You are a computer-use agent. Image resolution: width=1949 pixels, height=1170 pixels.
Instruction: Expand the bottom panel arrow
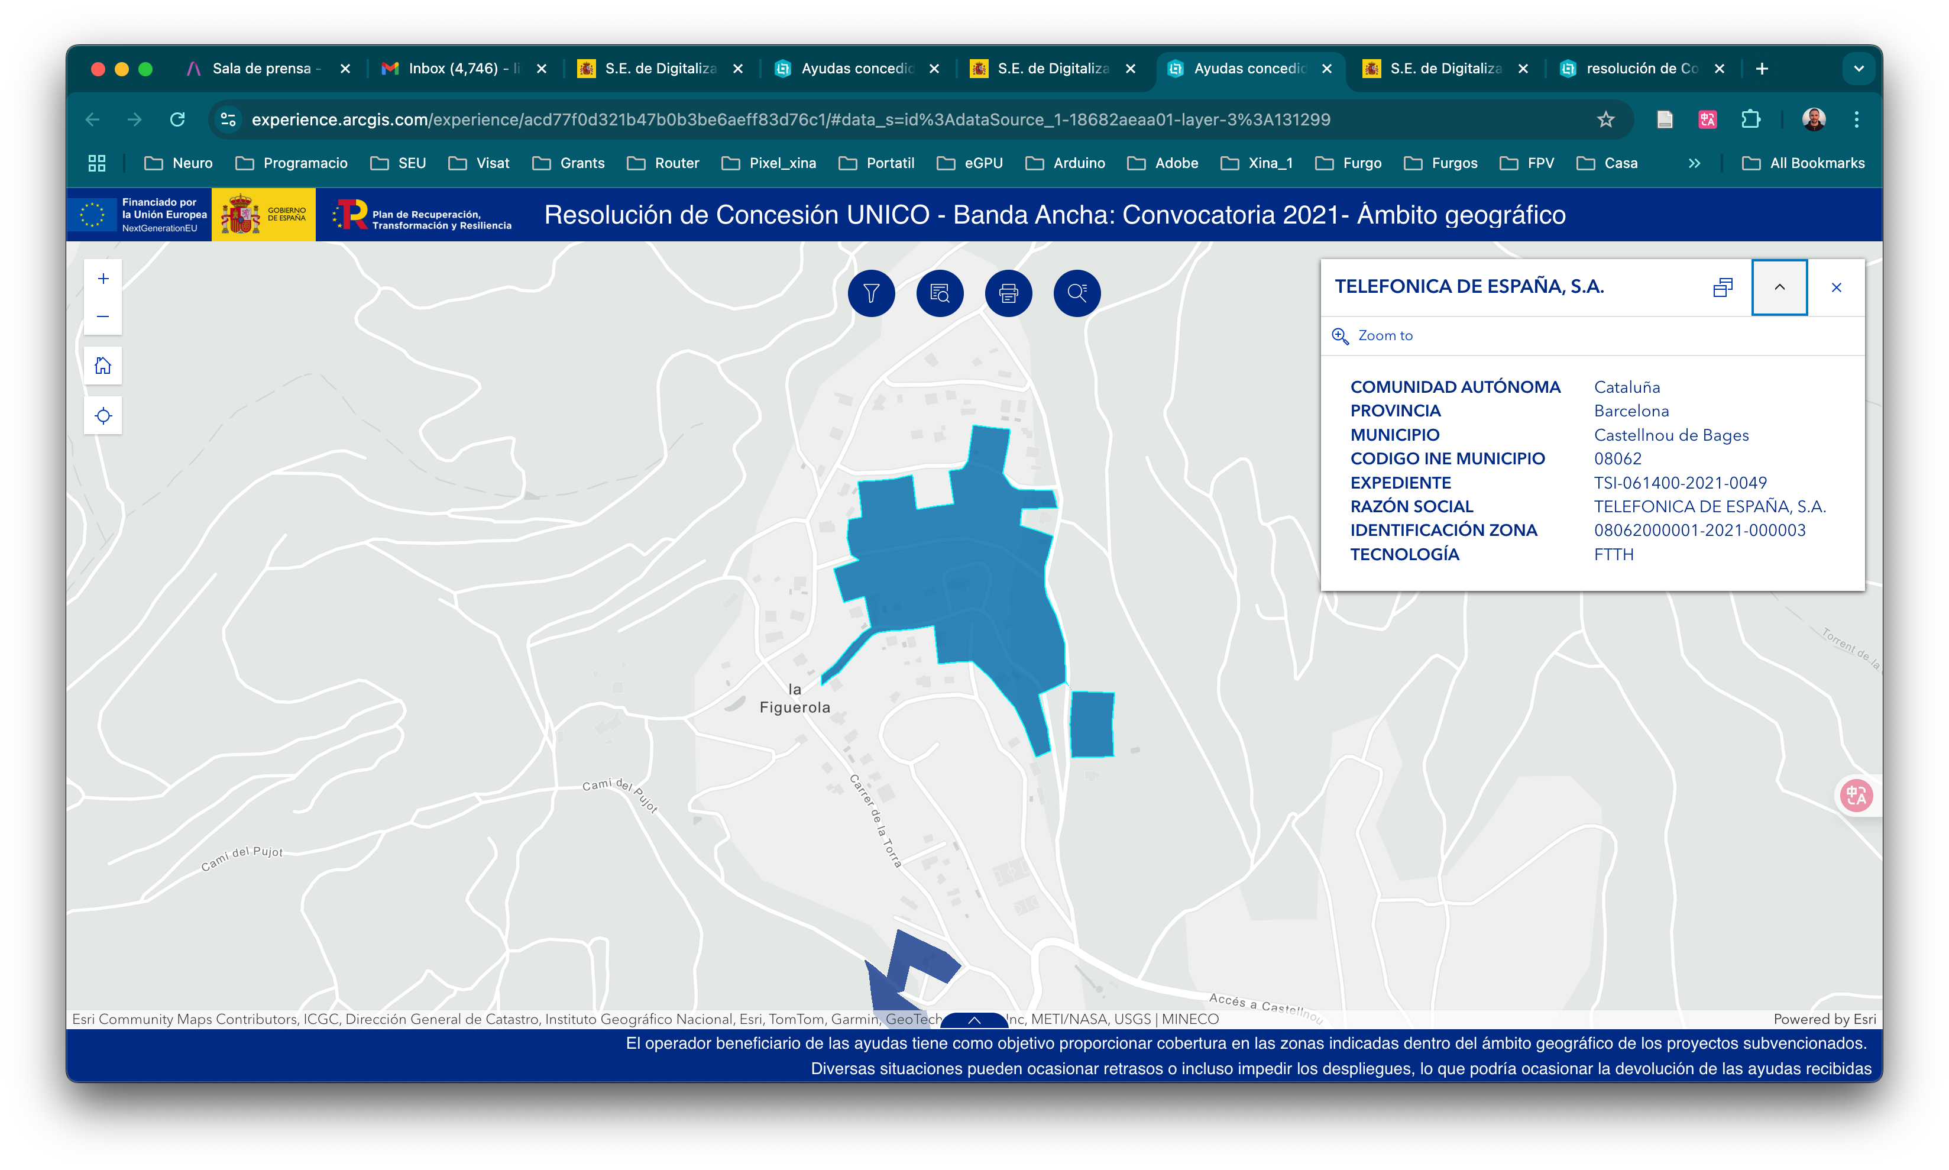[x=974, y=1020]
